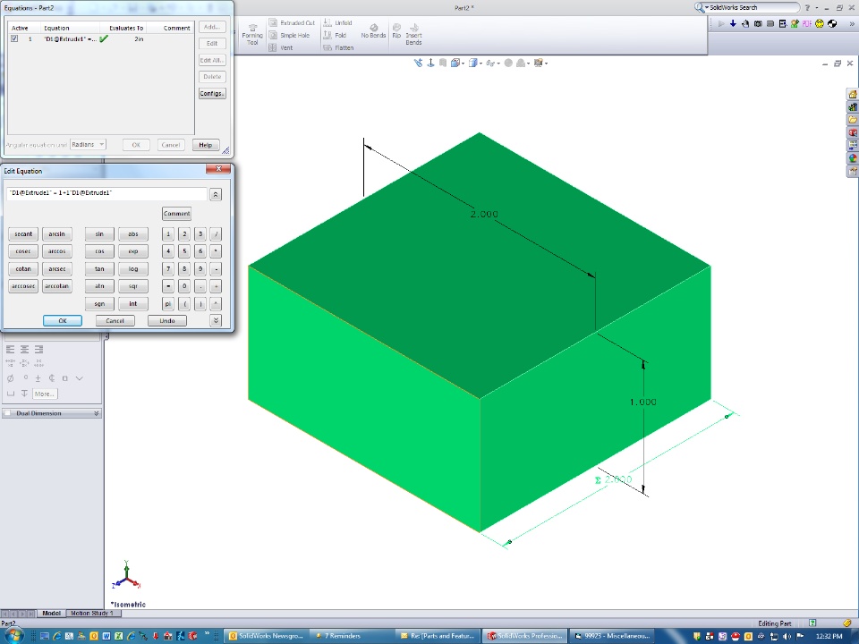Image resolution: width=859 pixels, height=644 pixels.
Task: Click the sqr function button
Action: [133, 286]
